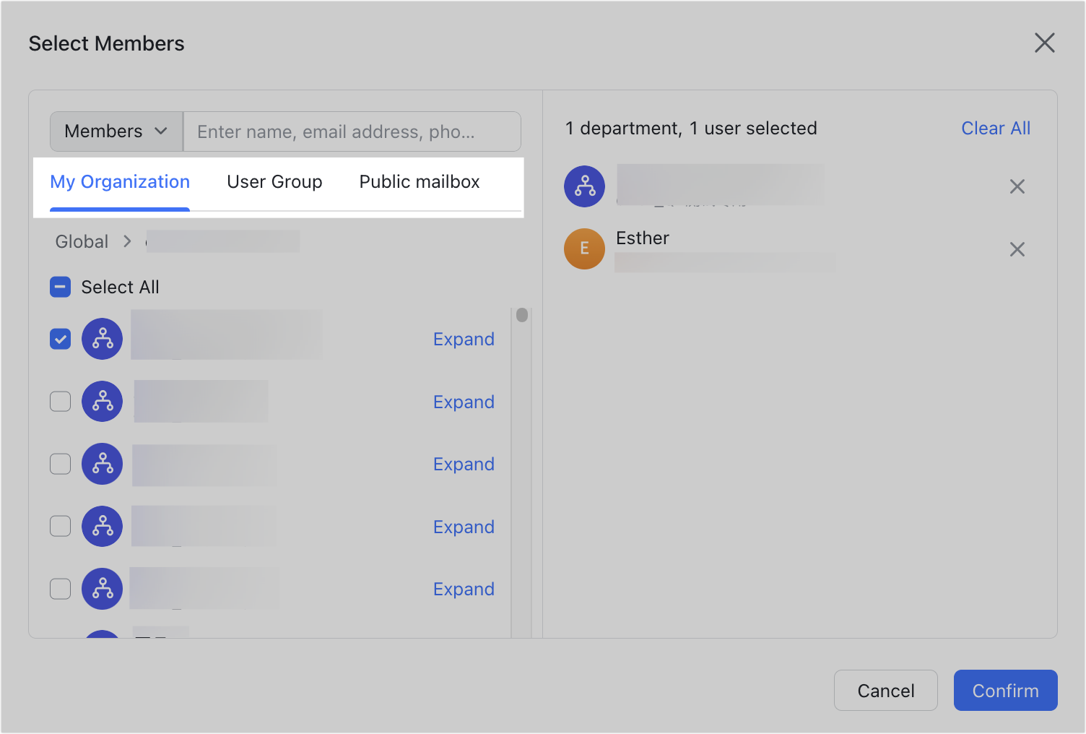Click the selected department icon in right panel
Viewport: 1086px width, 734px height.
tap(584, 186)
